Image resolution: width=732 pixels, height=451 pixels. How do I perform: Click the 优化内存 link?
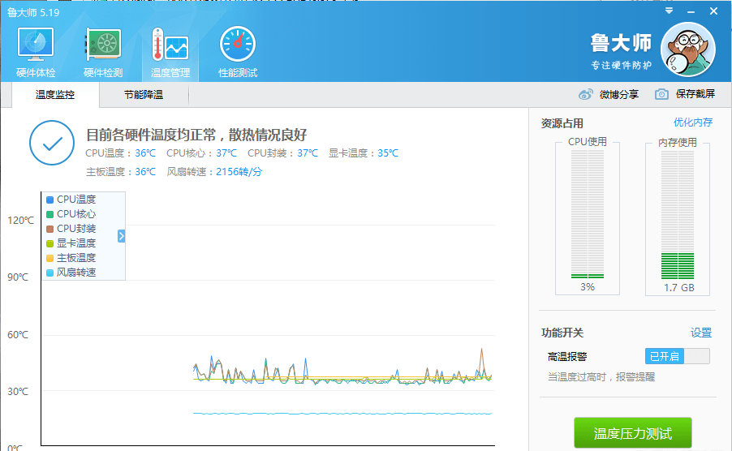pyautogui.click(x=693, y=122)
